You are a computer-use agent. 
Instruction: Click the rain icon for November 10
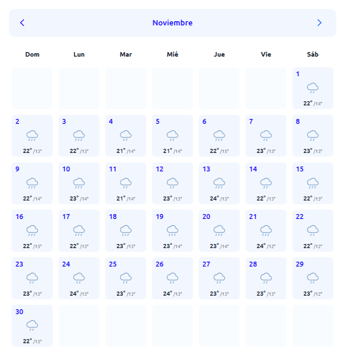point(79,183)
